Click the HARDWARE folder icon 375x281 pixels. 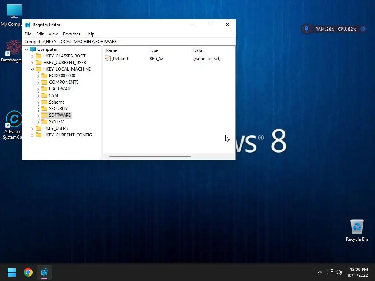click(44, 89)
